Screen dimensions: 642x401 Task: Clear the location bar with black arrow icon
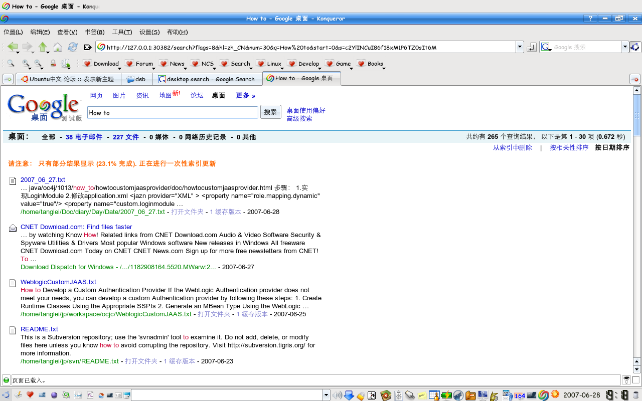pos(88,47)
